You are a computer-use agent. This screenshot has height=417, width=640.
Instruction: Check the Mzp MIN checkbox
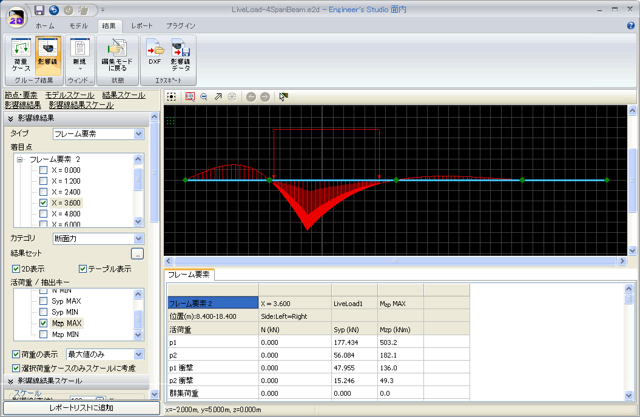tap(43, 334)
